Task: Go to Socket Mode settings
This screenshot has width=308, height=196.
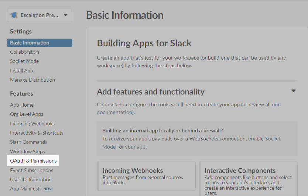Action: pyautogui.click(x=24, y=61)
